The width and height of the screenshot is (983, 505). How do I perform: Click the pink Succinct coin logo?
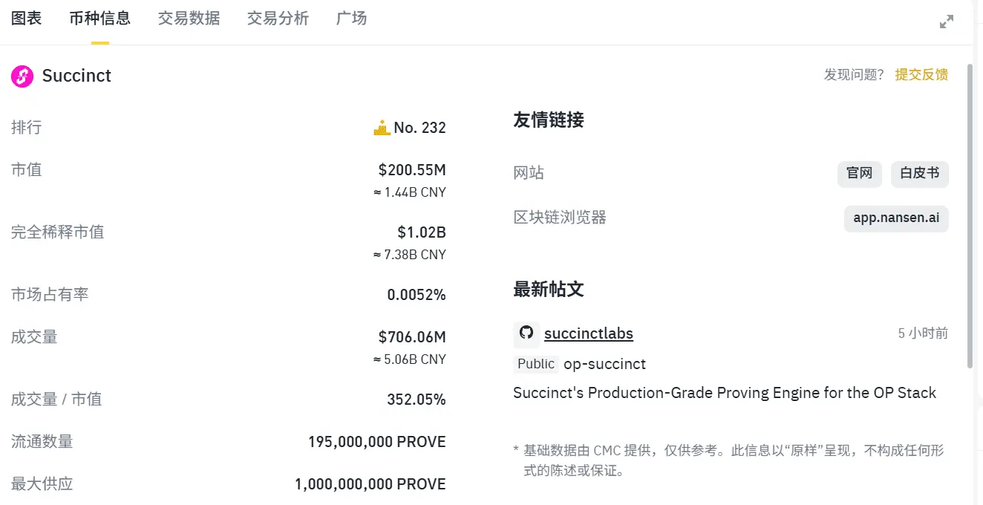pos(22,76)
